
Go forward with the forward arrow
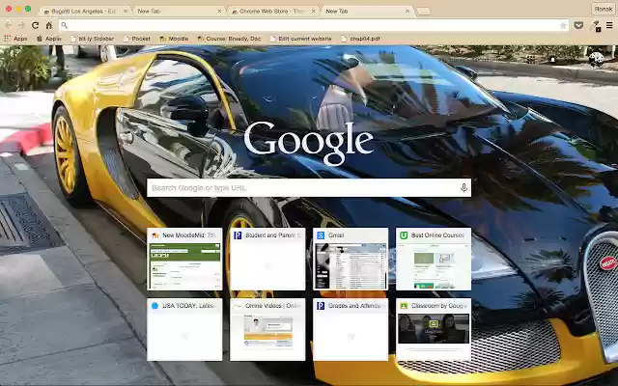pos(21,25)
